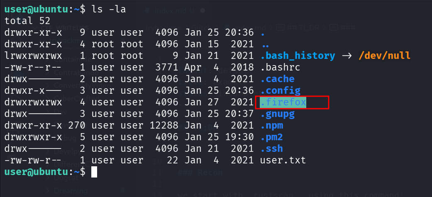Click the .ssh directory entry
This screenshot has height=197, width=432.
coord(271,148)
